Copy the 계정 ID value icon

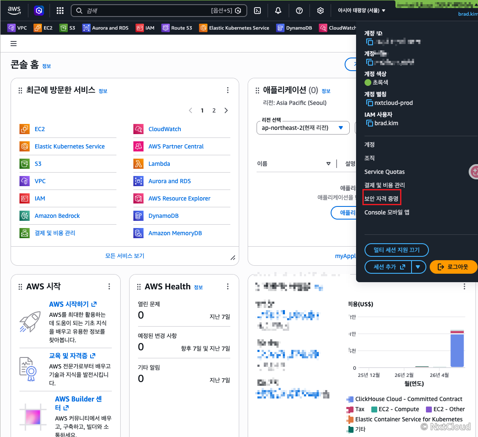point(369,42)
